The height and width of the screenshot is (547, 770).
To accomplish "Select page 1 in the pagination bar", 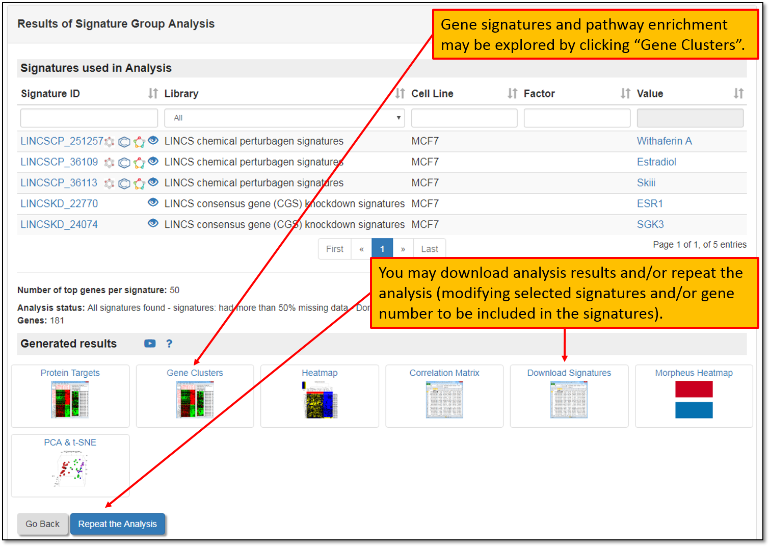I will [382, 249].
